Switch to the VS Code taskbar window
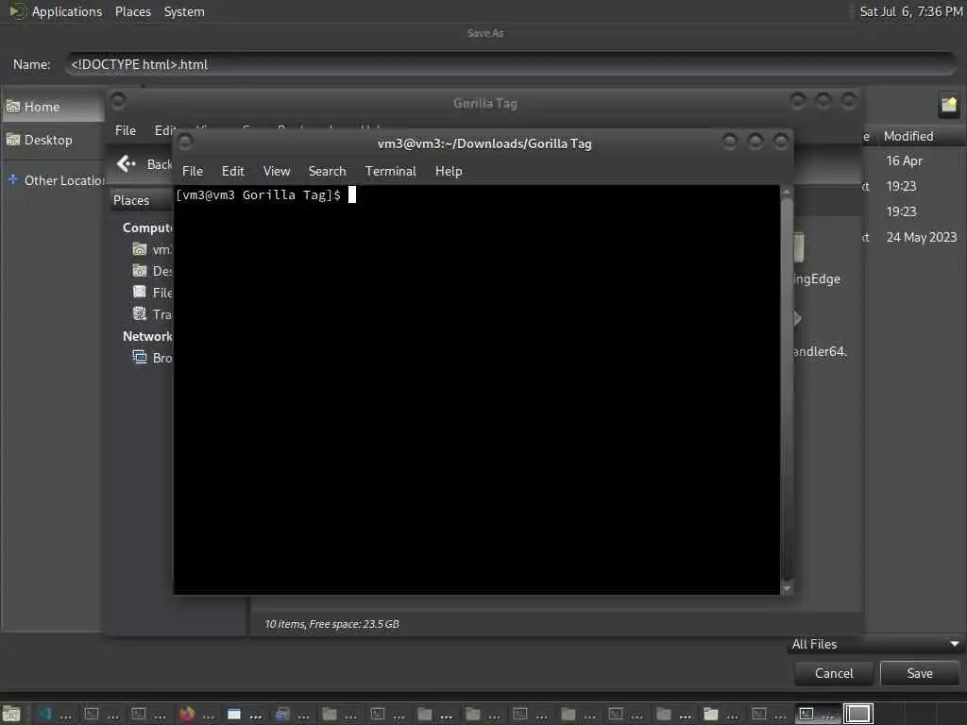The image size is (967, 725). point(53,714)
